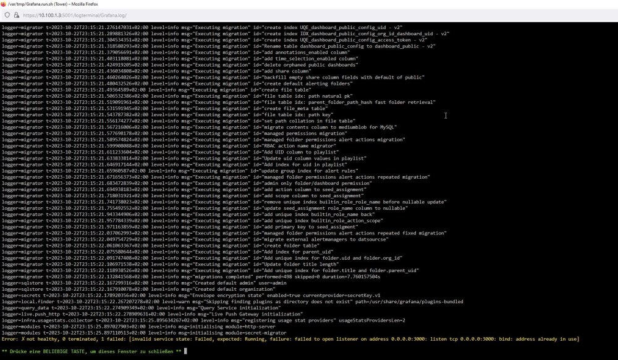Click the log line "add share column"

pyautogui.click(x=156, y=71)
